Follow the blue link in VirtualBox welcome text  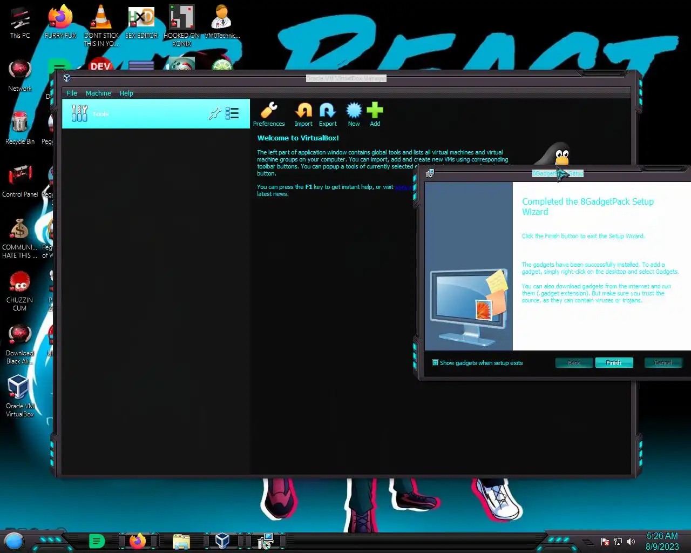point(404,187)
